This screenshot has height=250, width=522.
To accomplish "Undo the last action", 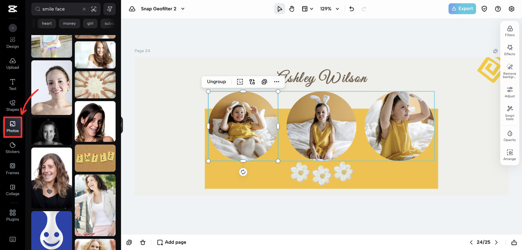I will tap(352, 9).
